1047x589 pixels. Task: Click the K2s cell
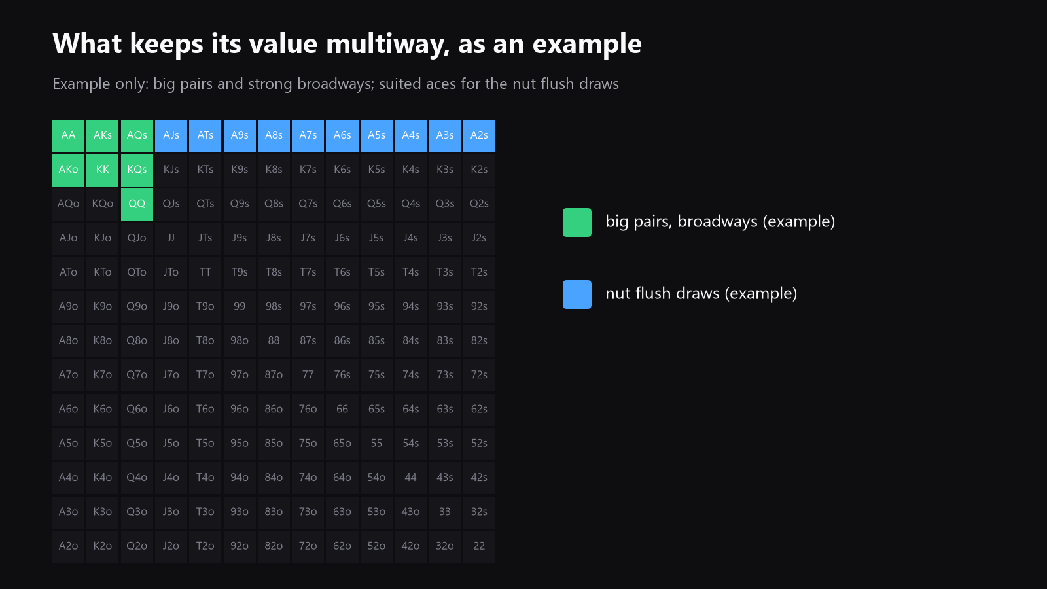click(479, 170)
